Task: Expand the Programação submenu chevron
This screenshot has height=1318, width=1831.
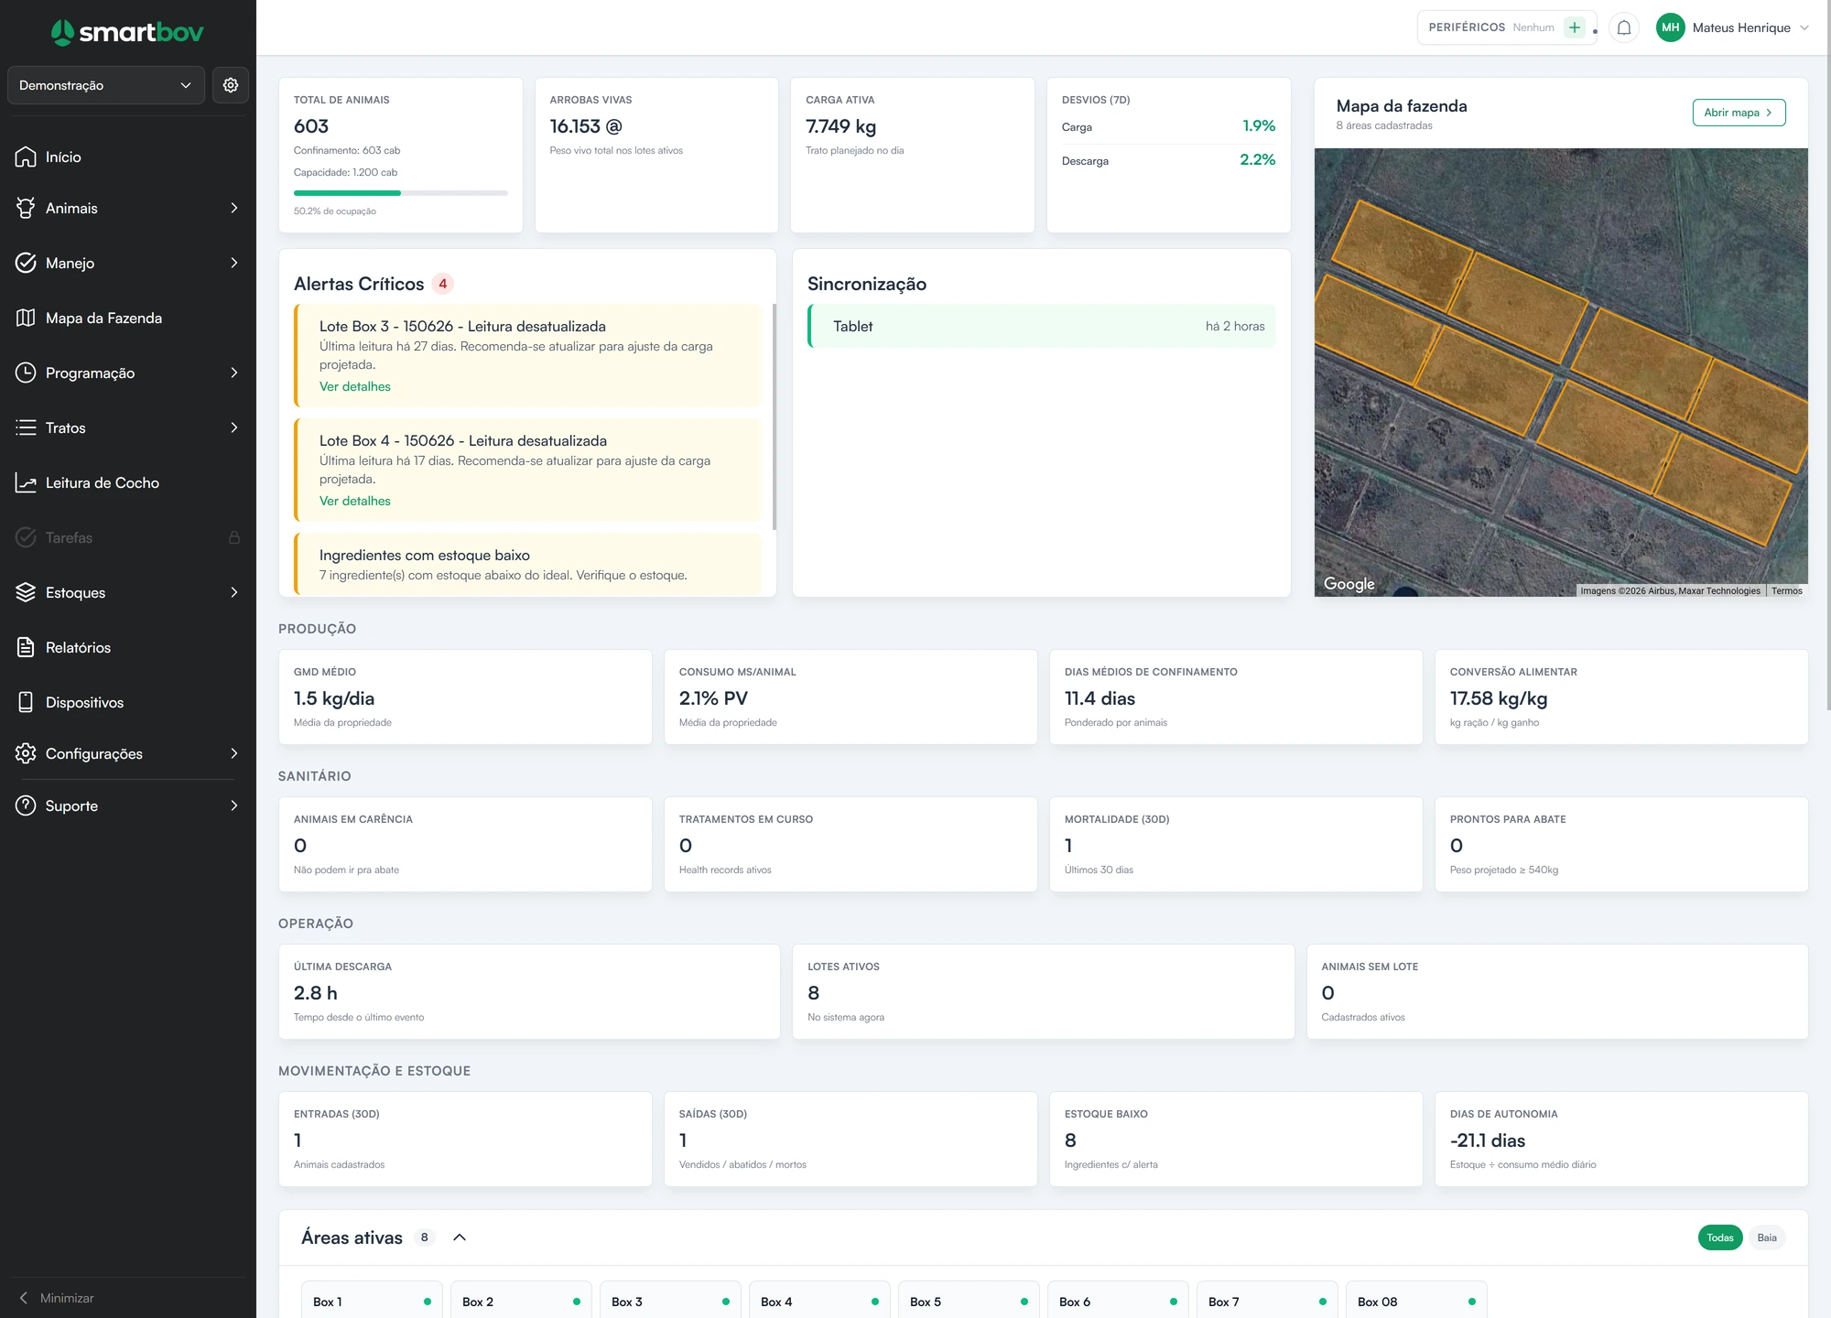Action: point(234,373)
